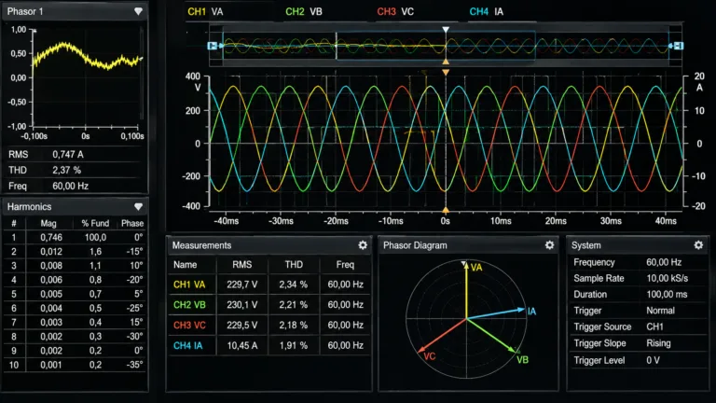Click the VA phasor label in diagram
This screenshot has width=716, height=403.
coord(476,268)
